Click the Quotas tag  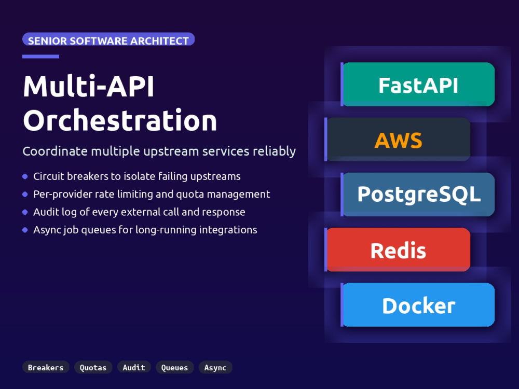(x=93, y=367)
